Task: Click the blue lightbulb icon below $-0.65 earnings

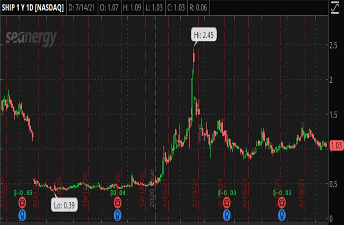Action: [22, 215]
